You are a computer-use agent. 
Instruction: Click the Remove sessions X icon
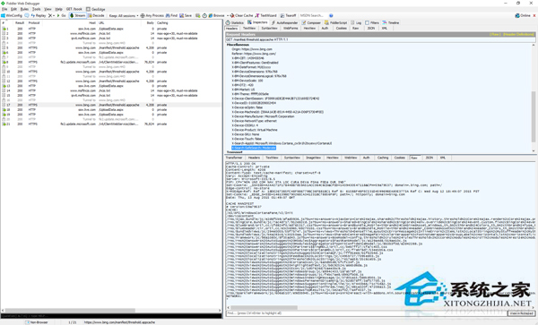50,15
